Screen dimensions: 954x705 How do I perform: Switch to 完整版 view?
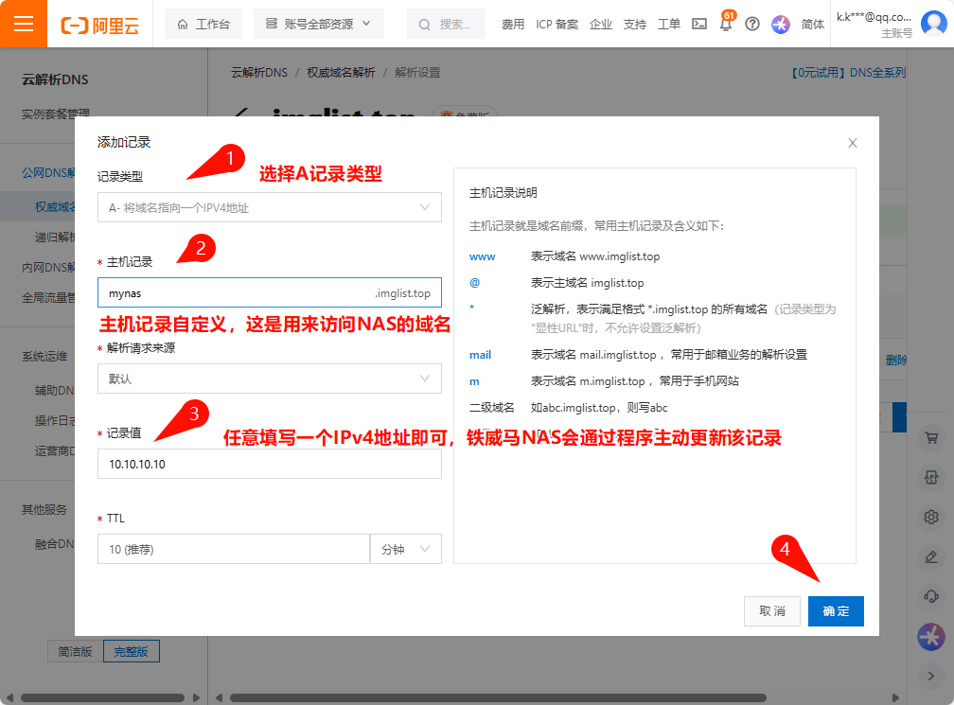132,651
